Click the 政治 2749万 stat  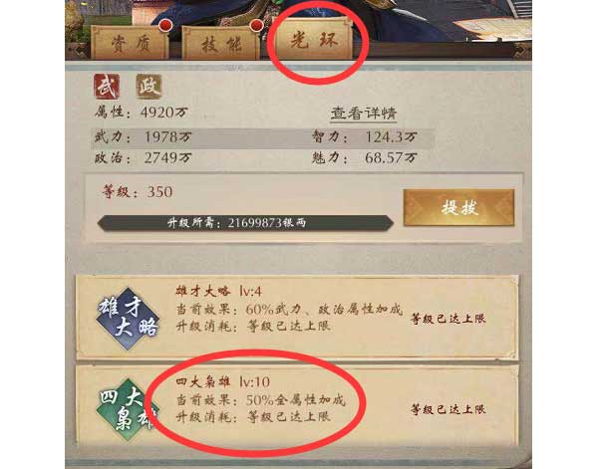tap(143, 157)
